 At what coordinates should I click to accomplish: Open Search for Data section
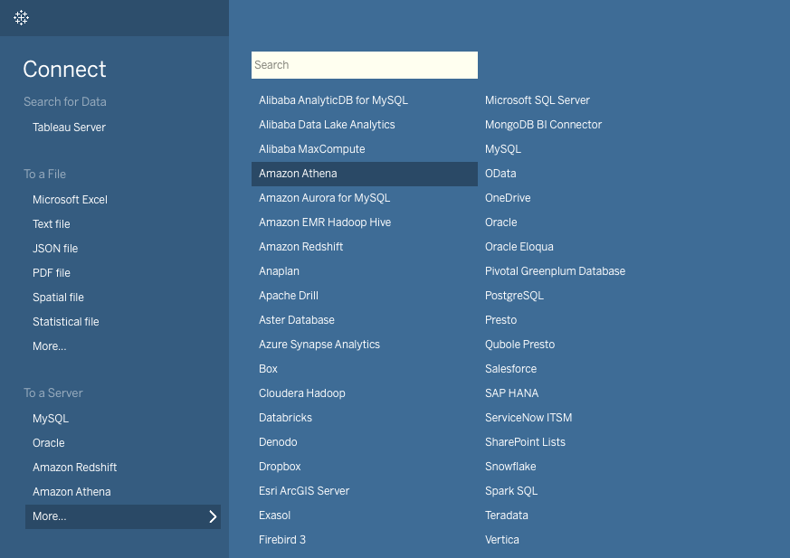tap(65, 101)
